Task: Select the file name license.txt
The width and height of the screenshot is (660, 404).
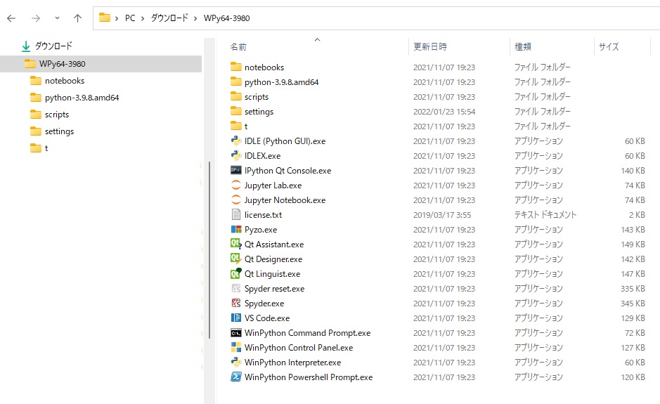Action: (x=263, y=214)
